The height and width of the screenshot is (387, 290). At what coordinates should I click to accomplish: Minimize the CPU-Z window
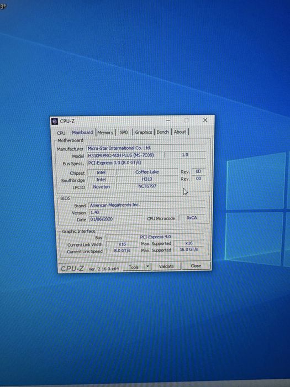click(168, 121)
